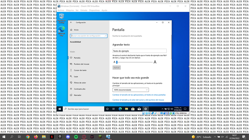Open host Windows Start menu

click(x=4, y=137)
